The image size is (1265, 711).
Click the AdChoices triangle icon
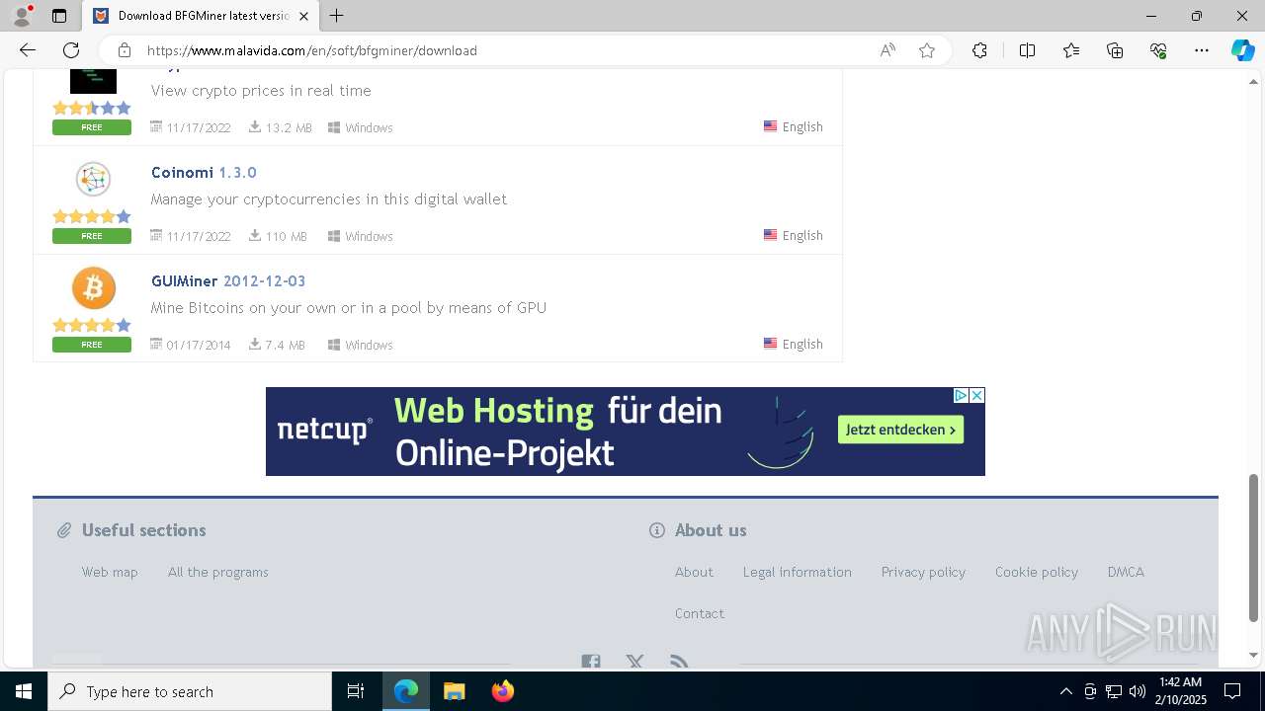(961, 395)
